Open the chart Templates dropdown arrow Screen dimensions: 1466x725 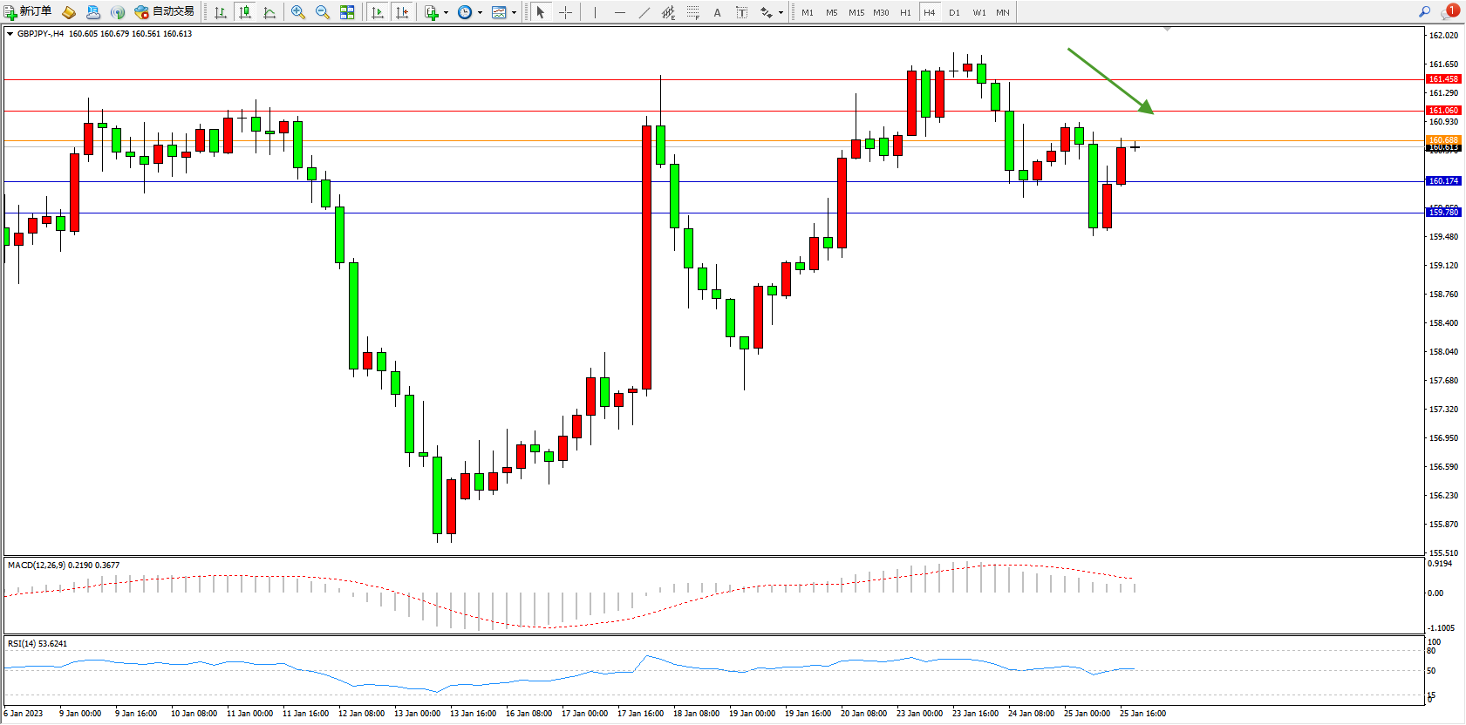click(x=514, y=12)
